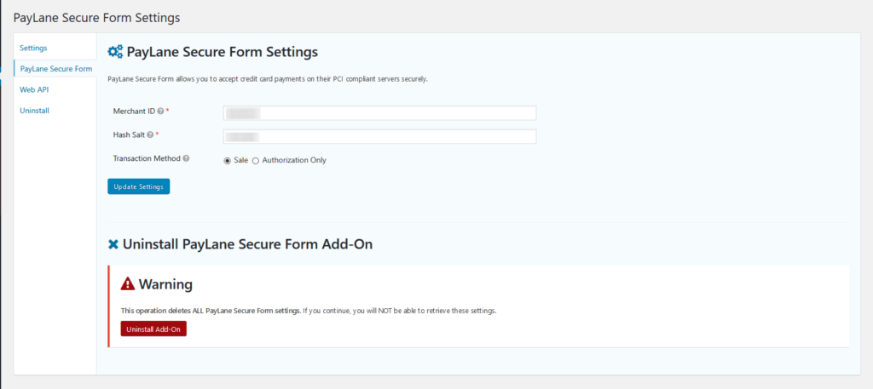
Task: Click the Uninstall PayLane Secure Form Add-On heading
Action: point(247,244)
